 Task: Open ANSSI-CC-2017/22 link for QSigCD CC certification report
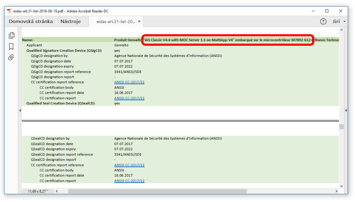click(x=129, y=98)
